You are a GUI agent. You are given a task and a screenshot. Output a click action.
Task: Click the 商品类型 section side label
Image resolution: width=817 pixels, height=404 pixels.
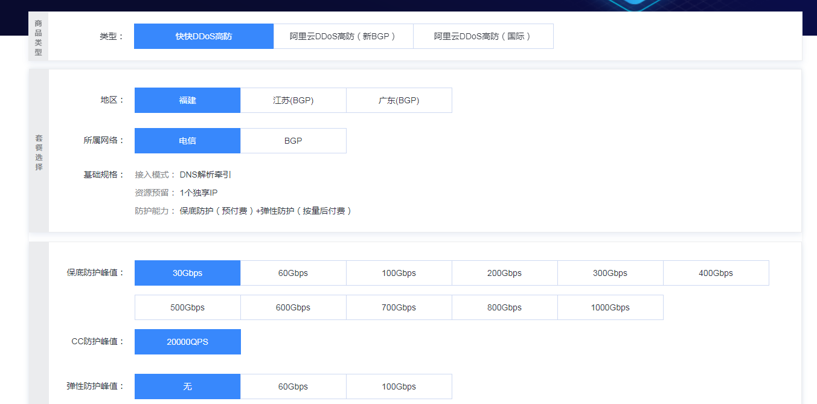(39, 37)
